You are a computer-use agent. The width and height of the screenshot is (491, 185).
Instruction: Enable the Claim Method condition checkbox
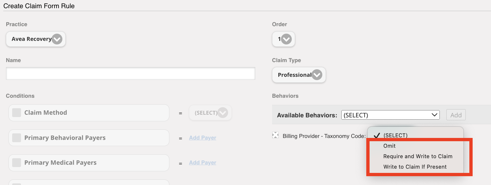pos(16,113)
